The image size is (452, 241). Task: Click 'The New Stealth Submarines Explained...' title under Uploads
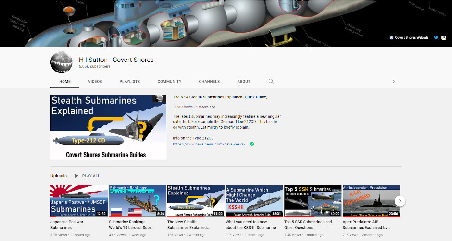pos(188,225)
